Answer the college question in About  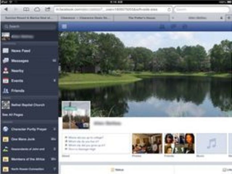86,138
